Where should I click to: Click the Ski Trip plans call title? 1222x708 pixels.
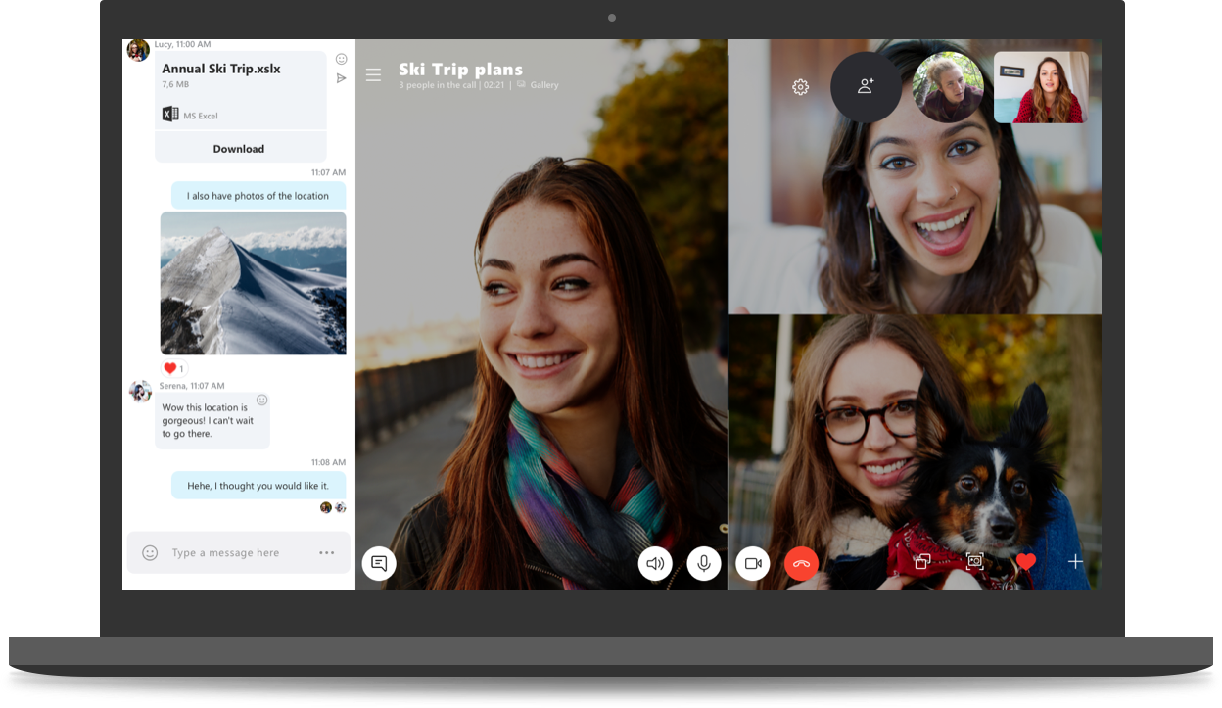460,69
